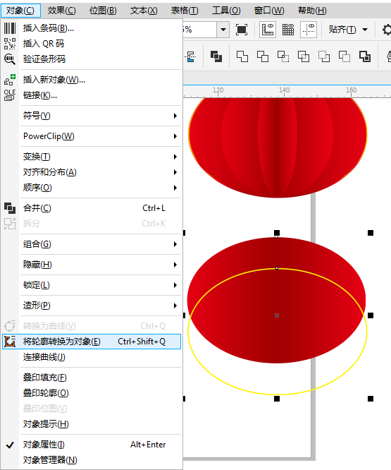Toggle the Show guidelines button
The image size is (391, 470).
click(309, 30)
